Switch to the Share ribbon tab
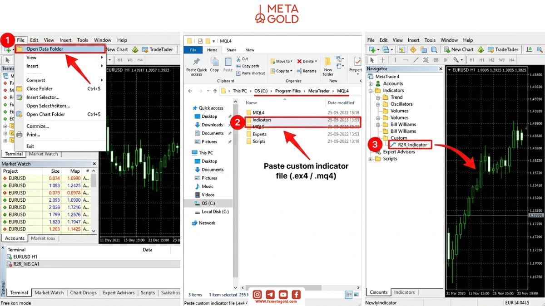 point(232,50)
